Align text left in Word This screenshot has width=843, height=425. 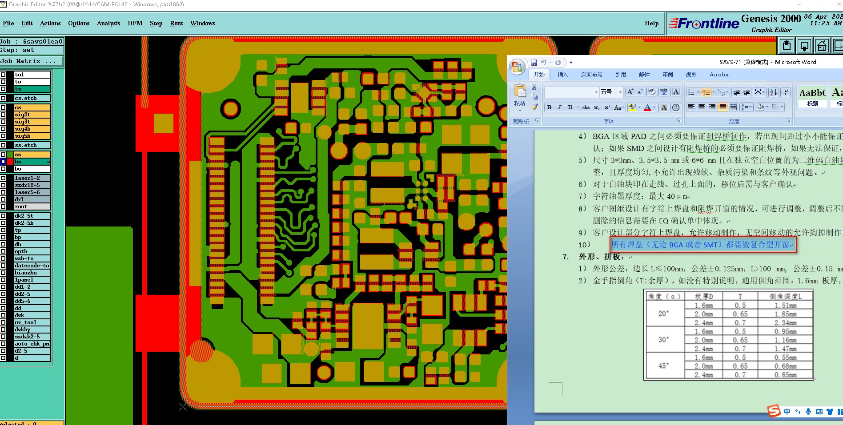pyautogui.click(x=691, y=107)
